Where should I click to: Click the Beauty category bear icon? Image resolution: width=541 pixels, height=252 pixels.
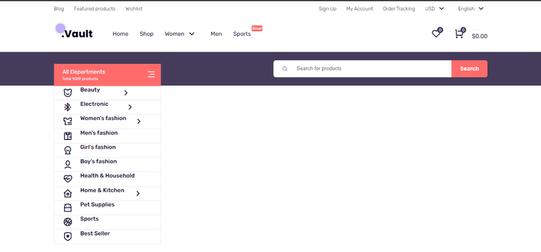(68, 93)
